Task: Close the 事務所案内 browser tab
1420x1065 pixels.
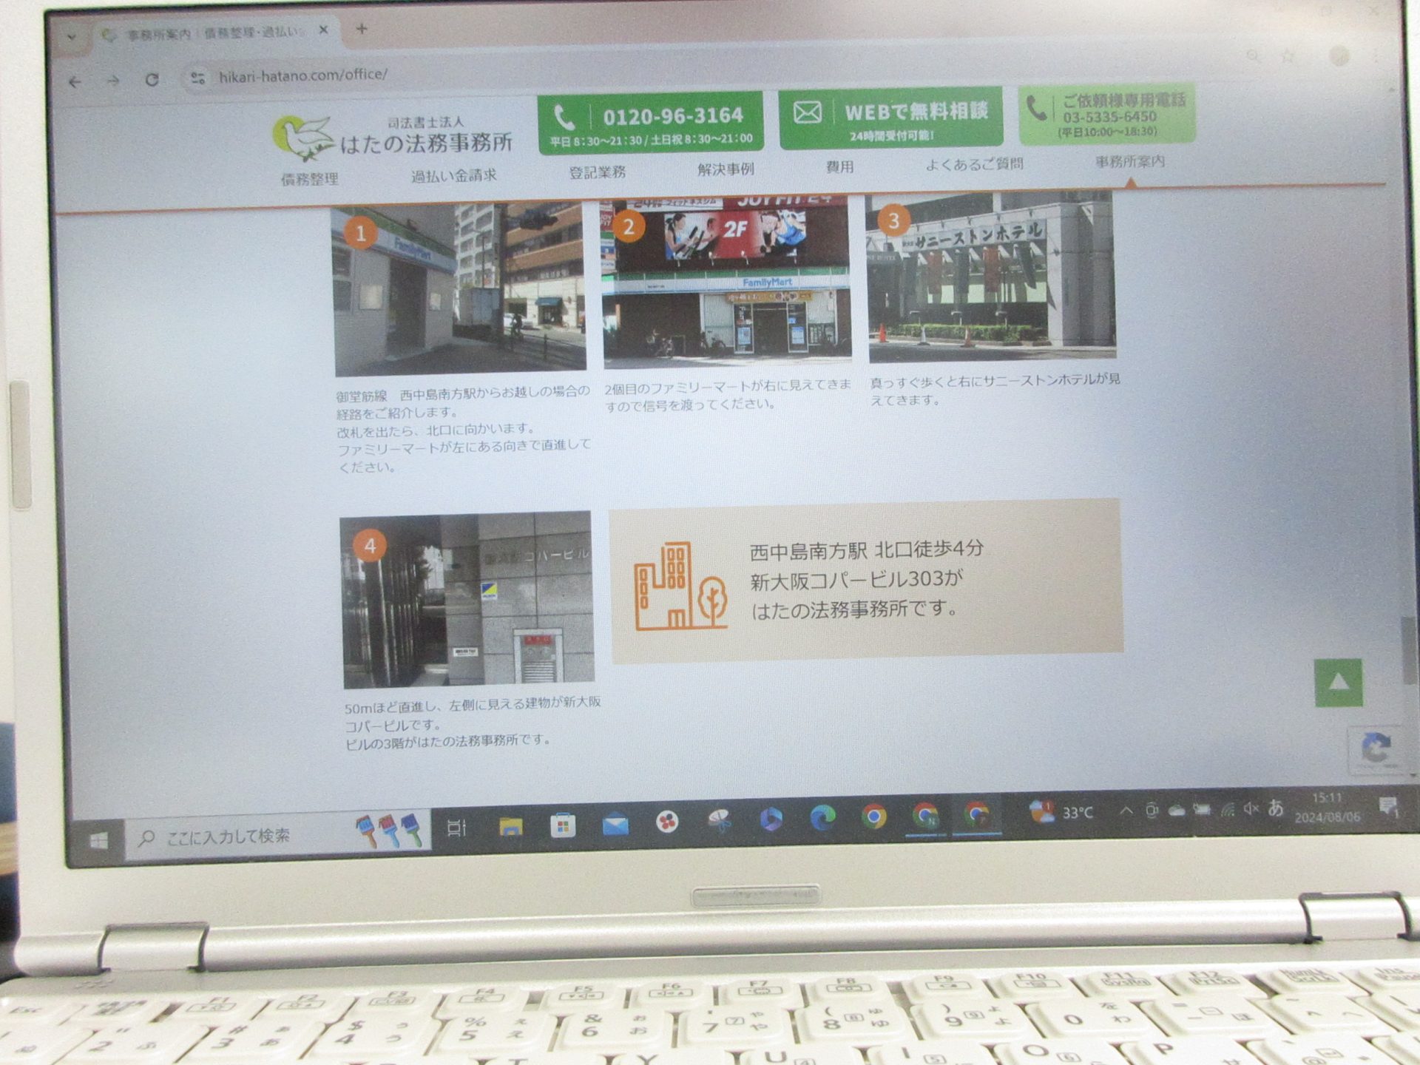Action: click(323, 30)
